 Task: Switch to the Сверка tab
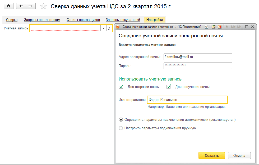[12, 20]
